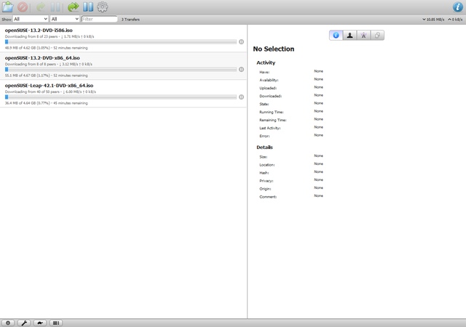Image resolution: width=466 pixels, height=327 pixels.
Task: Pause the openSUSE-13.2-DVD-i586.iso torrent
Action: (241, 42)
